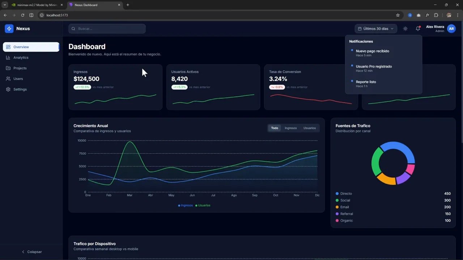Click the +12.5% badge on Ingresos card

point(82,87)
